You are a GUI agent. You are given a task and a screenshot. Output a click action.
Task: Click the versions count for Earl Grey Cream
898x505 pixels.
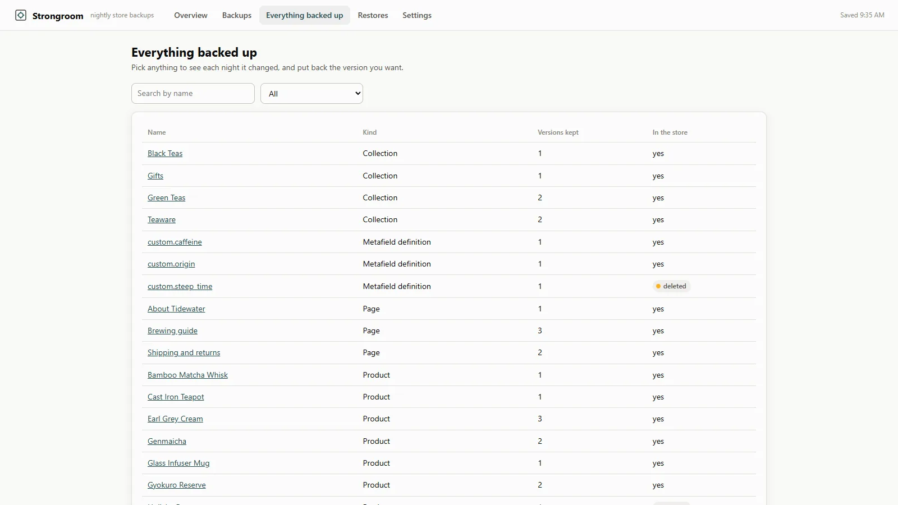coord(540,419)
